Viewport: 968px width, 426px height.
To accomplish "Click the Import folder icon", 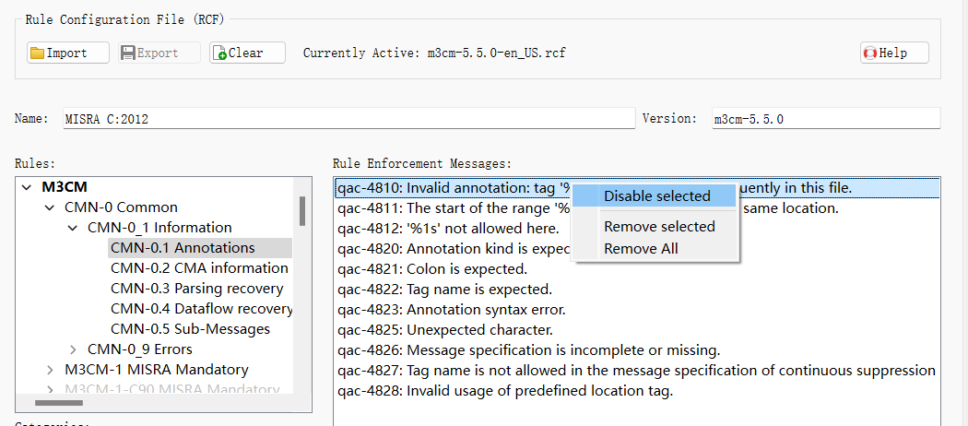I will coord(37,53).
